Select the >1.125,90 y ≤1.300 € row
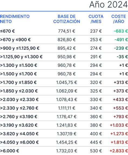 pos(64,57)
